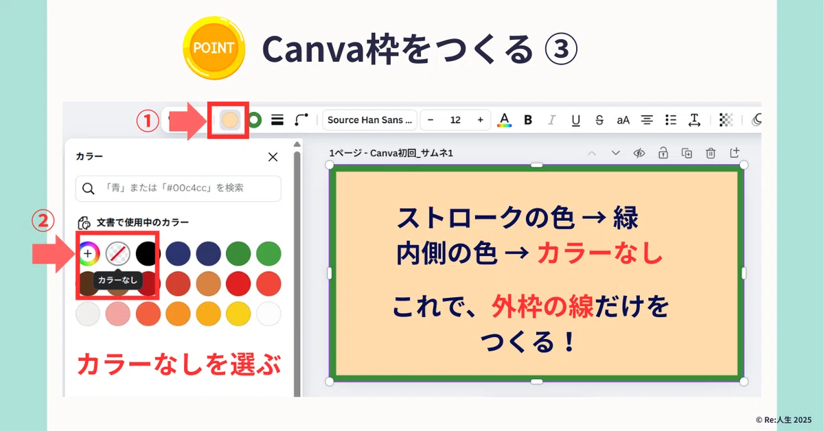The height and width of the screenshot is (431, 824).
Task: Delete the page with the trash icon
Action: 711,153
